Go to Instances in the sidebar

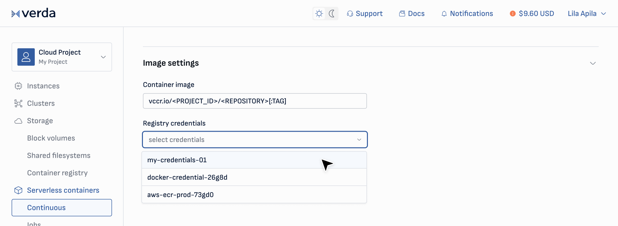[43, 86]
